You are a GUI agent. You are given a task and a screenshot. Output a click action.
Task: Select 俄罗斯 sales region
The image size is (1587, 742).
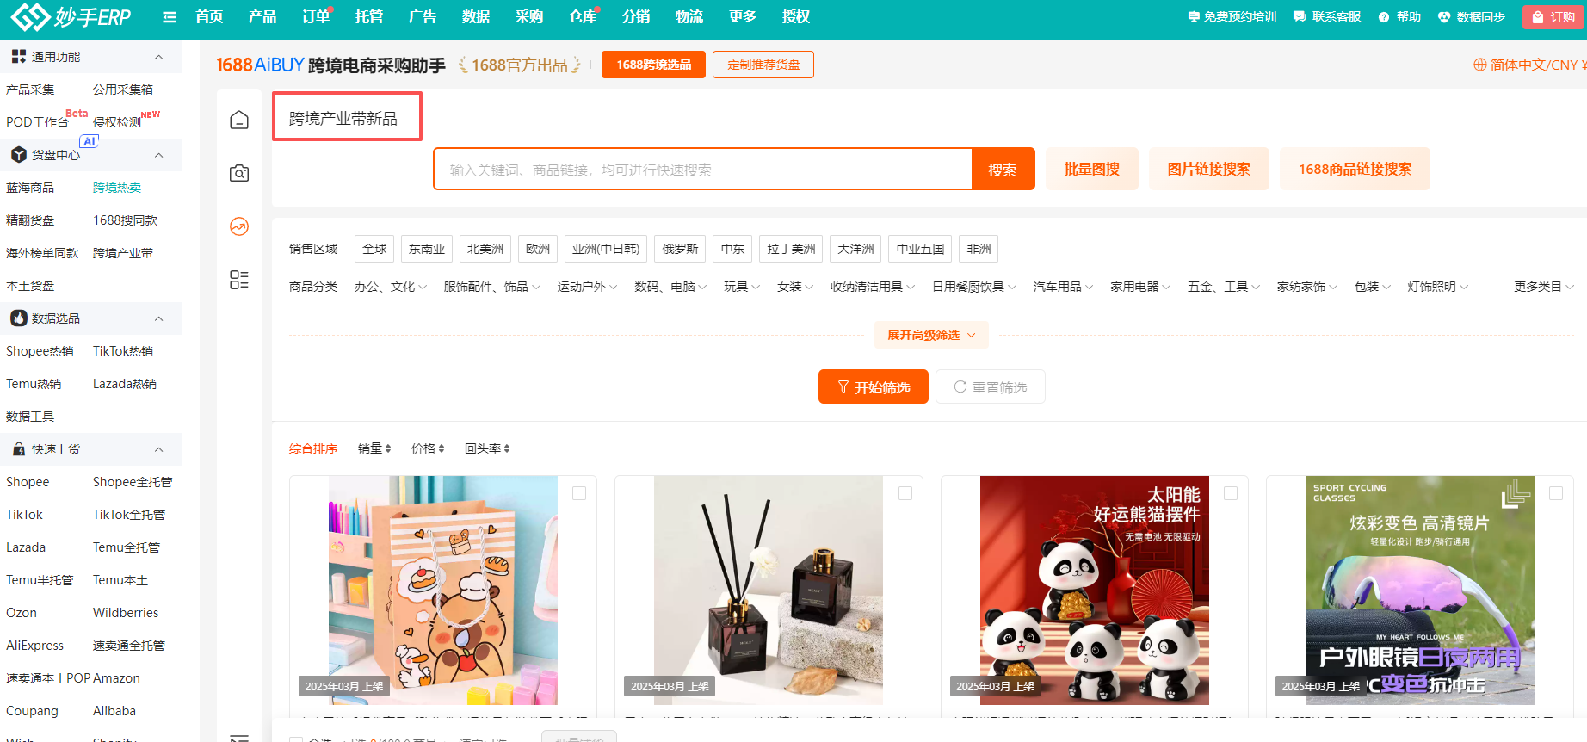point(680,249)
